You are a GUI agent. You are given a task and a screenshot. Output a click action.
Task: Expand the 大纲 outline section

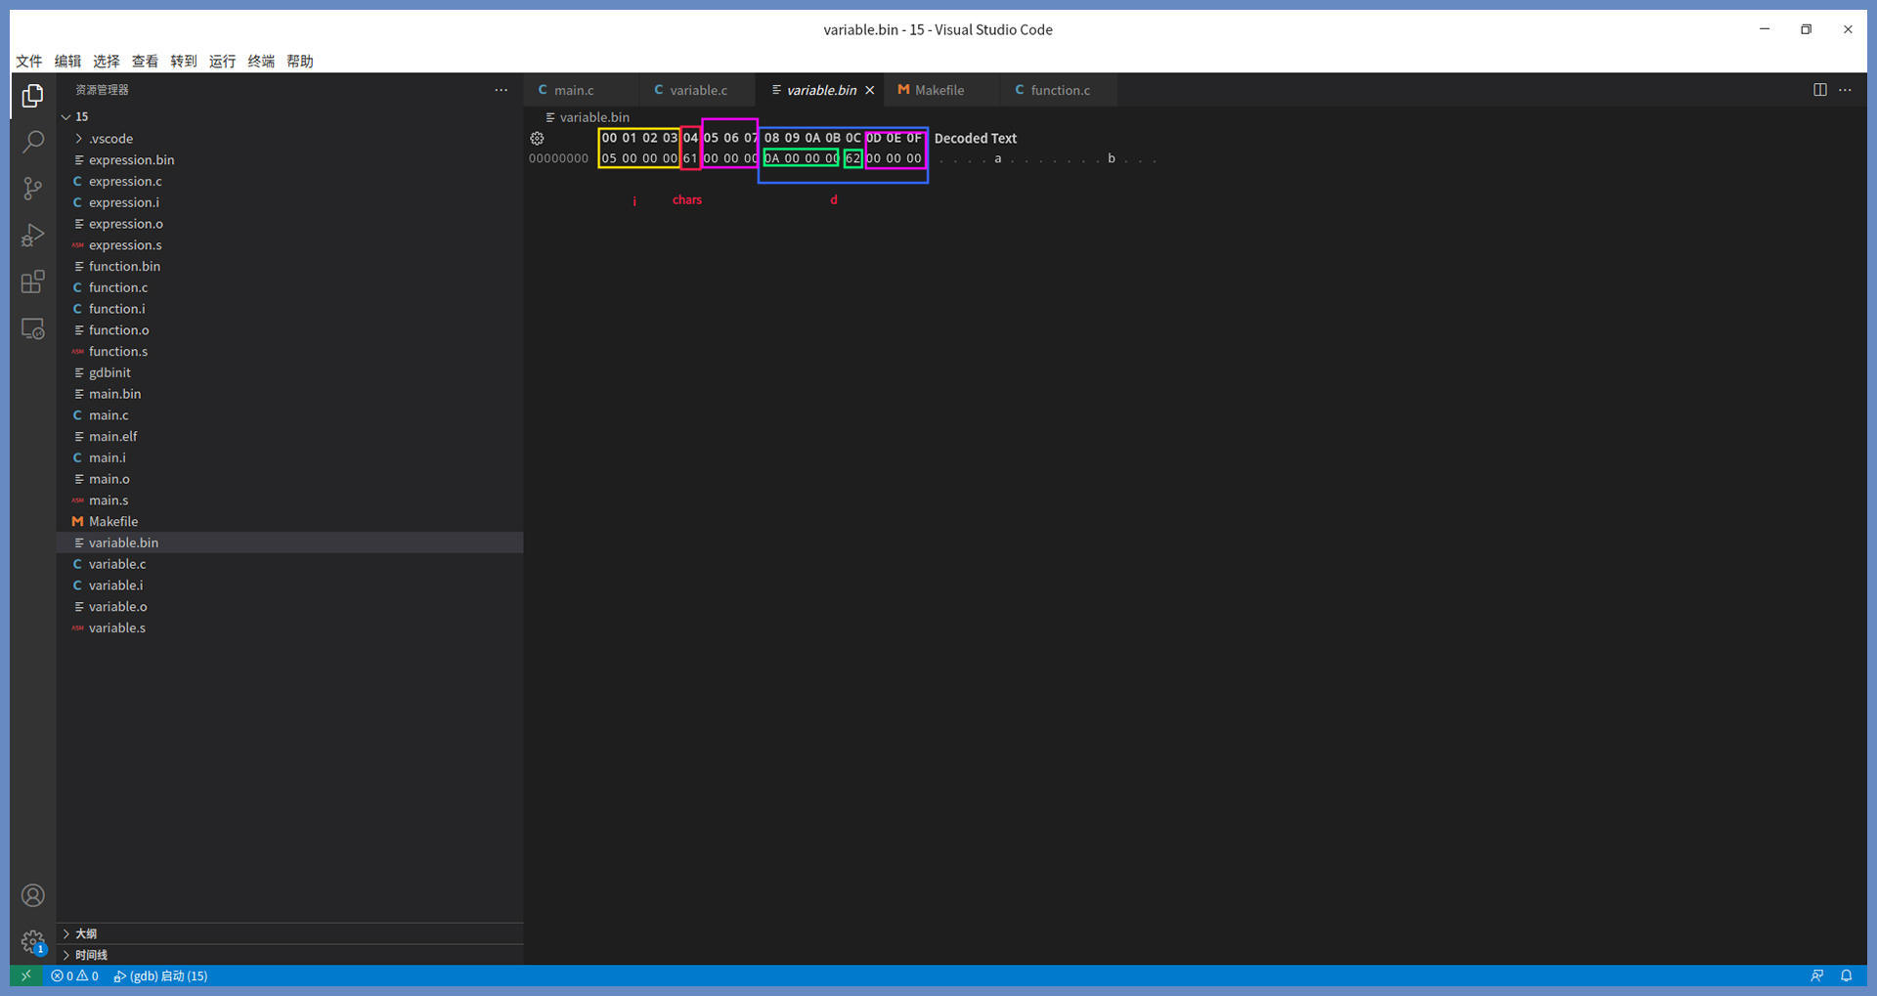[x=86, y=933]
